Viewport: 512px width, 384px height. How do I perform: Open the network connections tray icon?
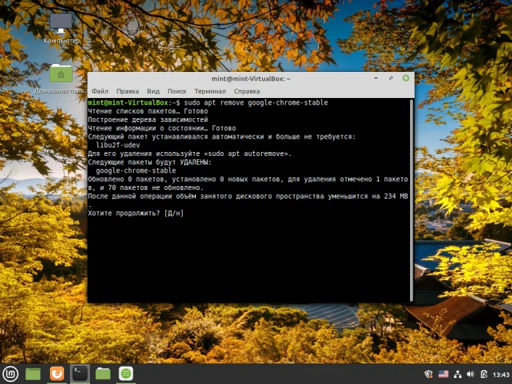pyautogui.click(x=457, y=374)
